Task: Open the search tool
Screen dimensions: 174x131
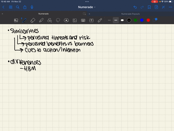Action: (18, 7)
